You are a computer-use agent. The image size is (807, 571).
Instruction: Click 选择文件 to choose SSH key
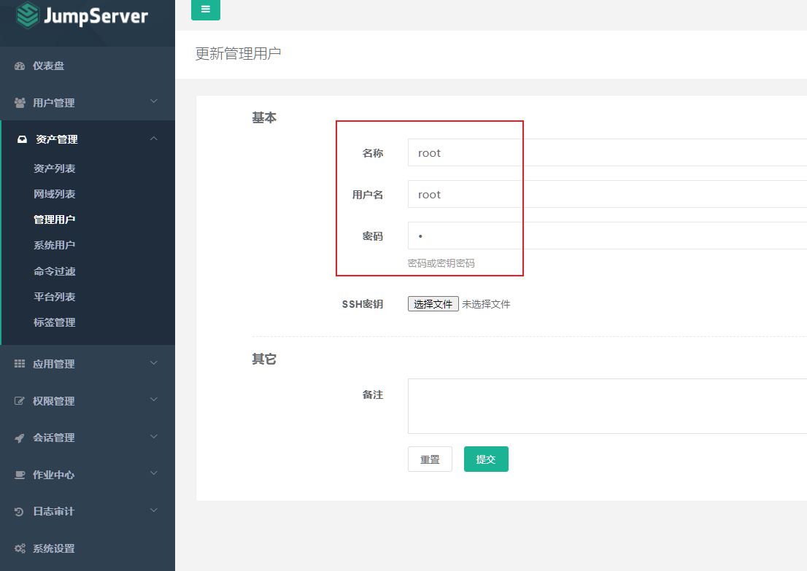433,304
